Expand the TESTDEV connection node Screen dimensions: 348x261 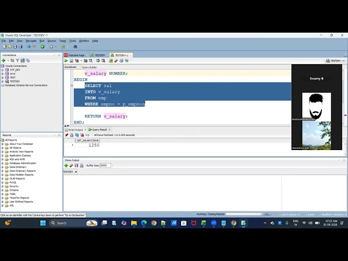click(x=2, y=82)
